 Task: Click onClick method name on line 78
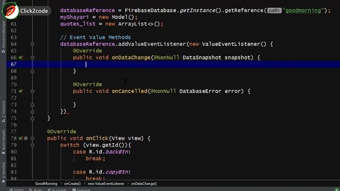coord(97,138)
